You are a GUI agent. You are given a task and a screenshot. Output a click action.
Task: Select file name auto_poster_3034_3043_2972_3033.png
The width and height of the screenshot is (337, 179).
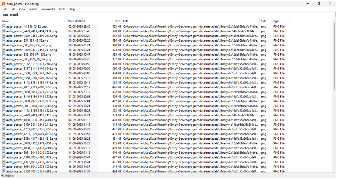31,167
